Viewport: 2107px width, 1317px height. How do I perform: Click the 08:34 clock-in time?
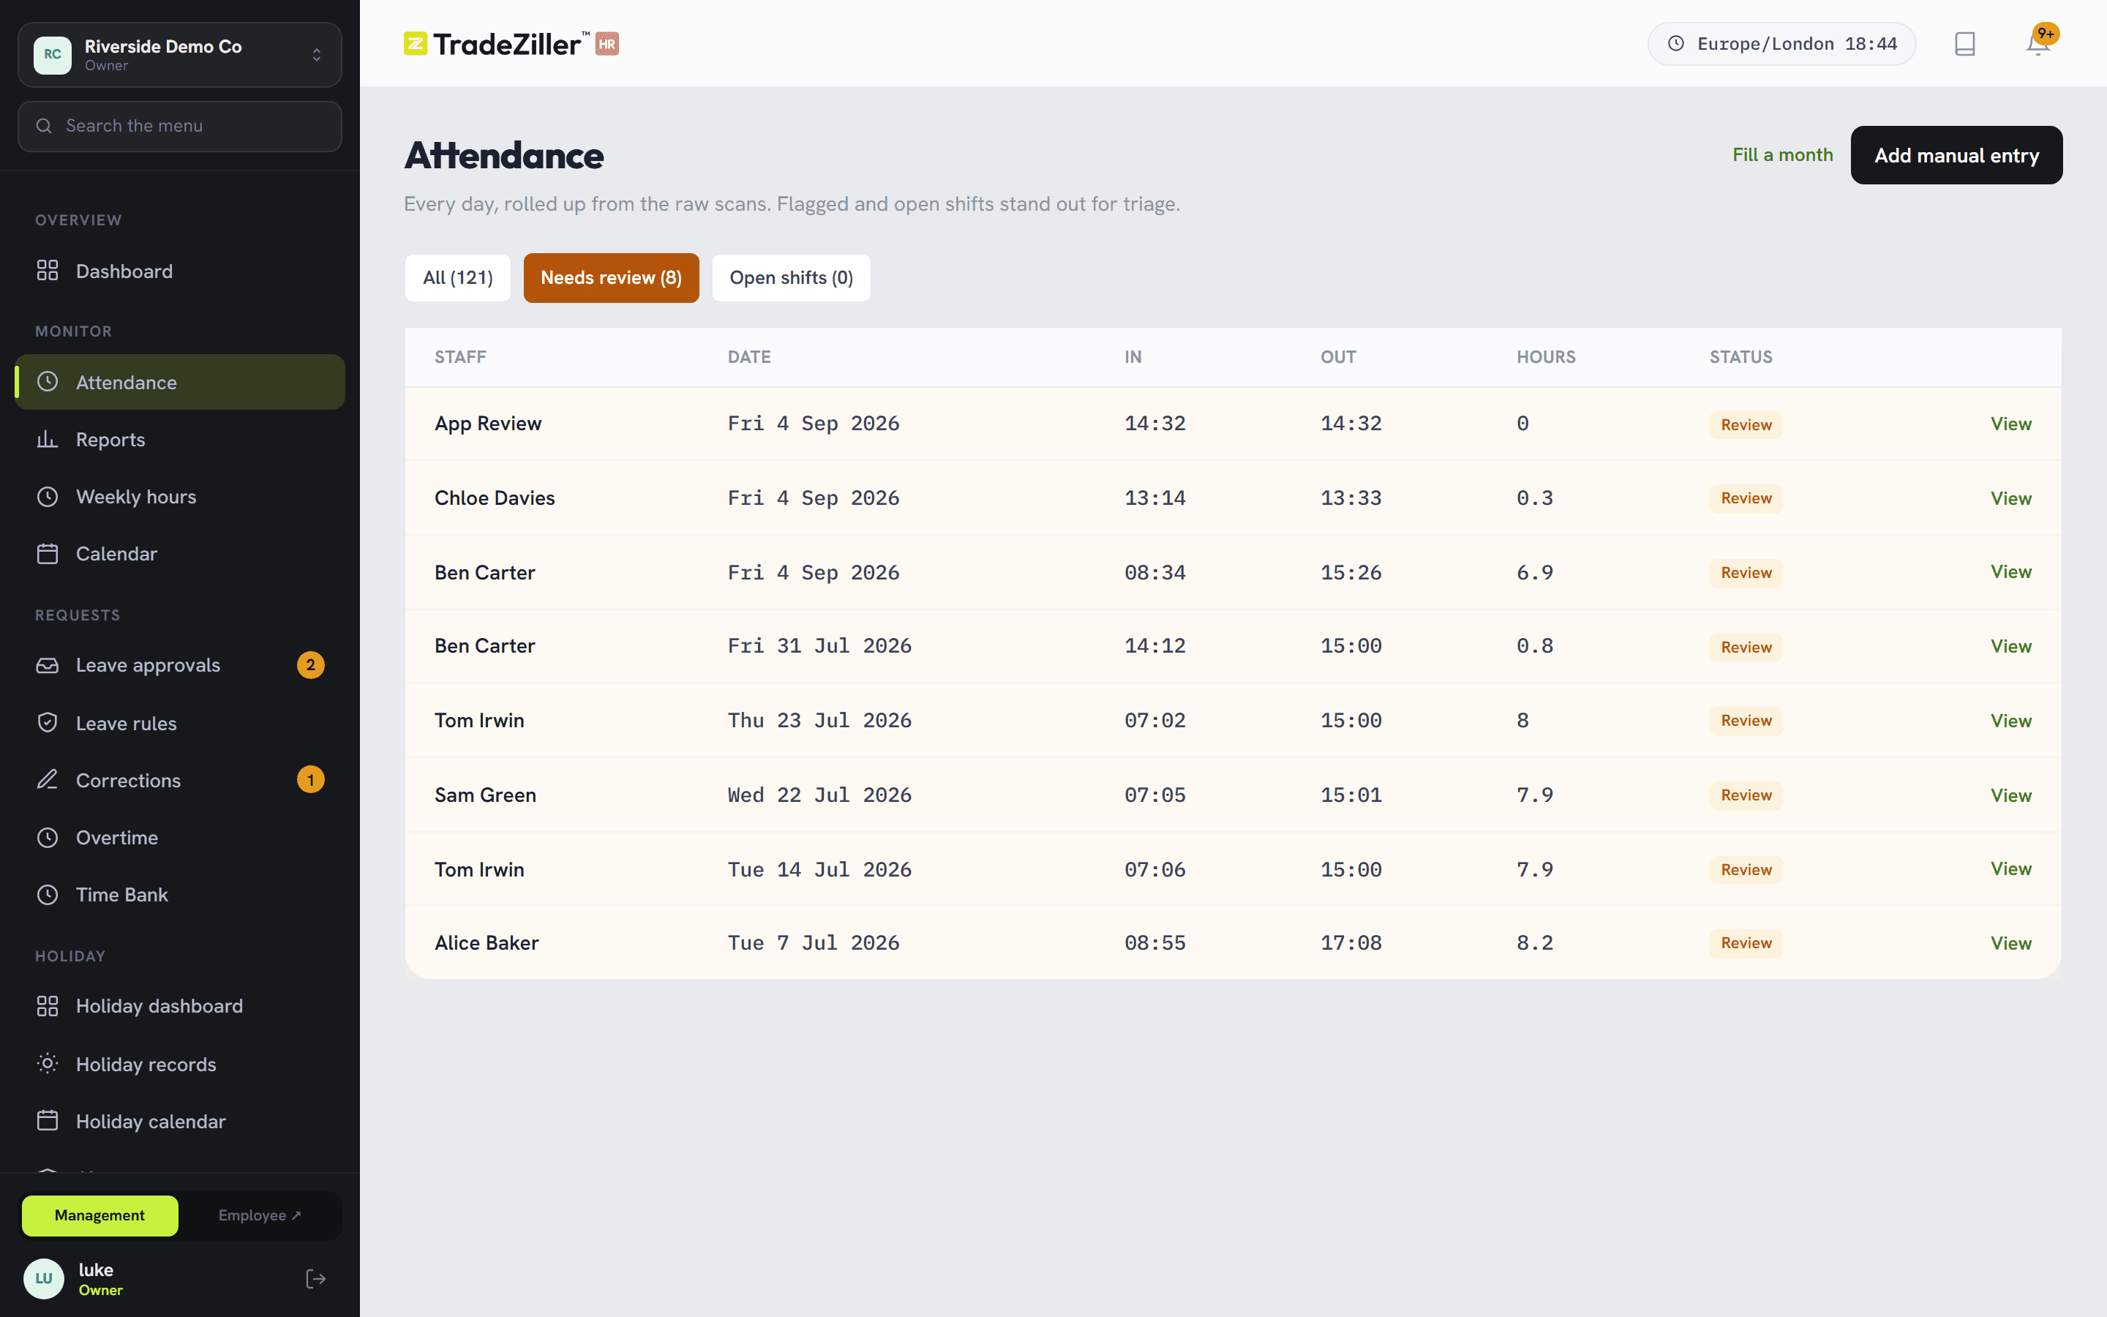(x=1154, y=572)
